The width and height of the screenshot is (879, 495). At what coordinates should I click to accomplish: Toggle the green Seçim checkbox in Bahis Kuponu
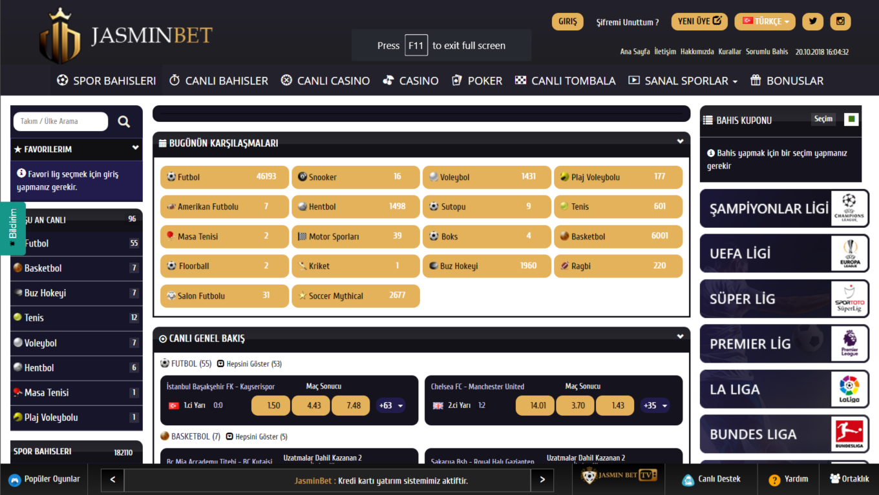[851, 119]
